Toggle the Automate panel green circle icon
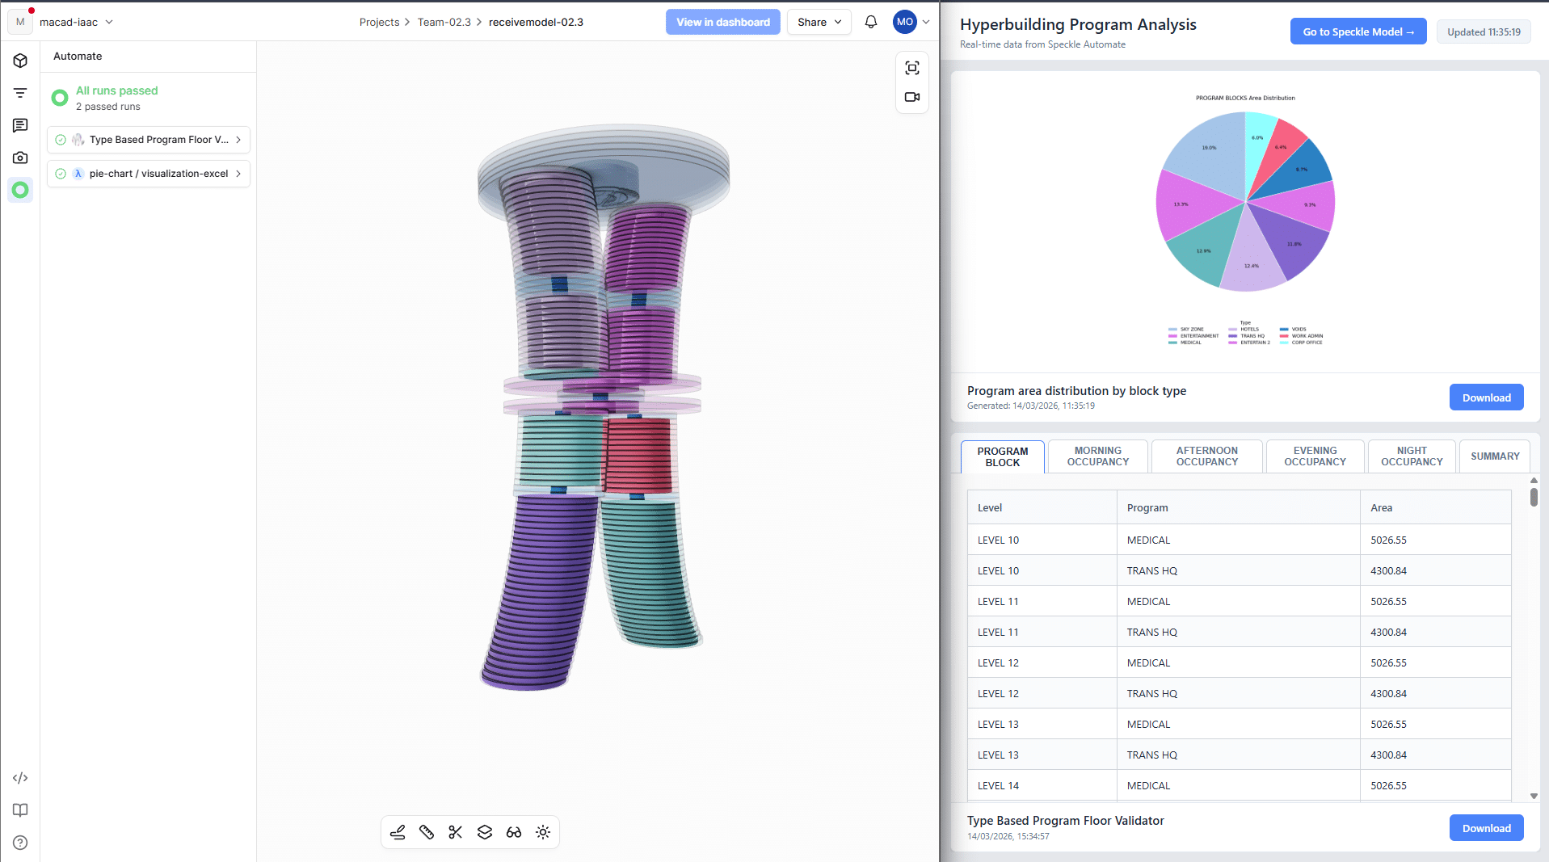Image resolution: width=1549 pixels, height=862 pixels. [x=20, y=190]
